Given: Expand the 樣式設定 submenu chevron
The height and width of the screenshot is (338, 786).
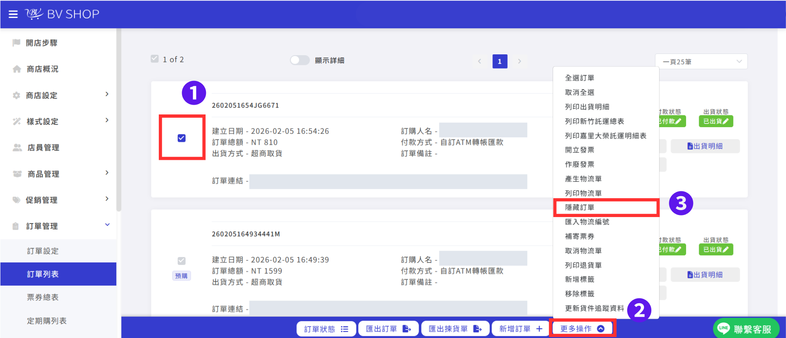Looking at the screenshot, I should click(x=107, y=121).
